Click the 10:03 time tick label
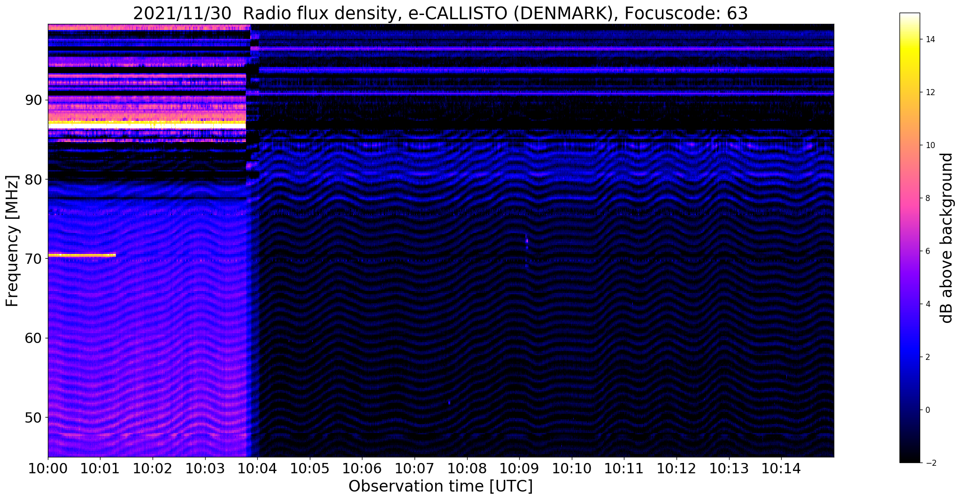961x500 pixels. click(x=205, y=469)
